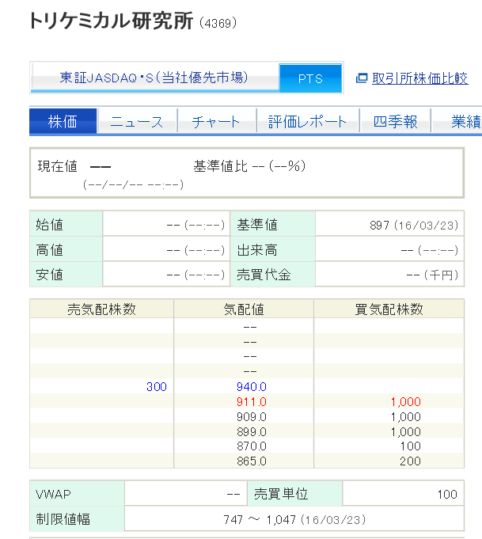This screenshot has width=482, height=539.
Task: Select the PTS market tab
Action: tap(310, 78)
